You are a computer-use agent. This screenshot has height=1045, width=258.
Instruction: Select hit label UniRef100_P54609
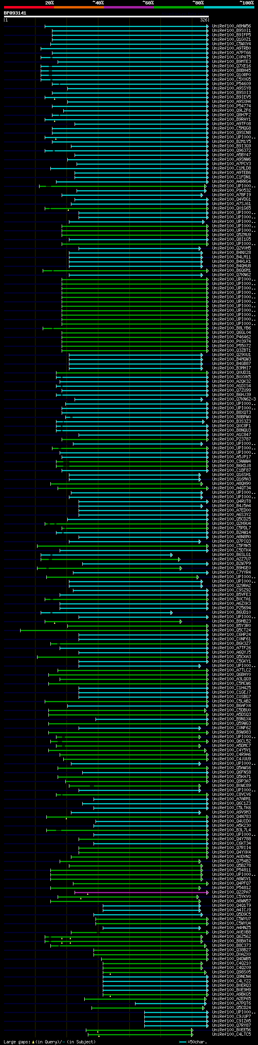pyautogui.click(x=231, y=84)
